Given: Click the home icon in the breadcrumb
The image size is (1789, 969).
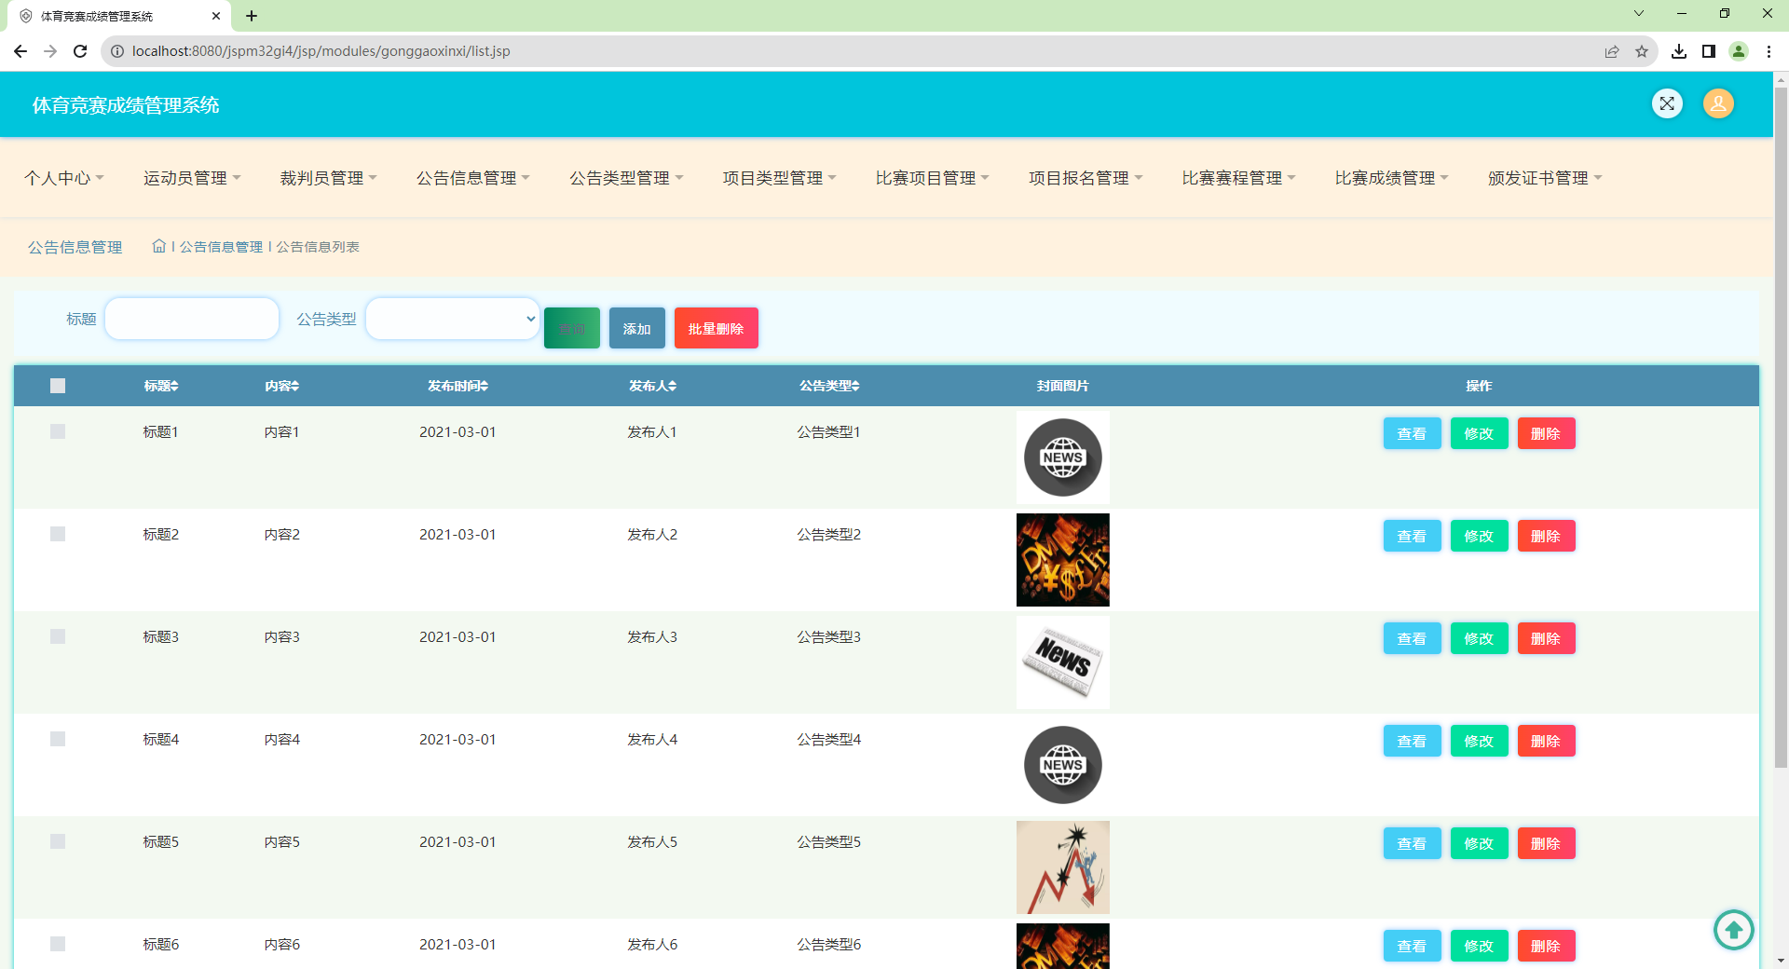Looking at the screenshot, I should coord(159,246).
